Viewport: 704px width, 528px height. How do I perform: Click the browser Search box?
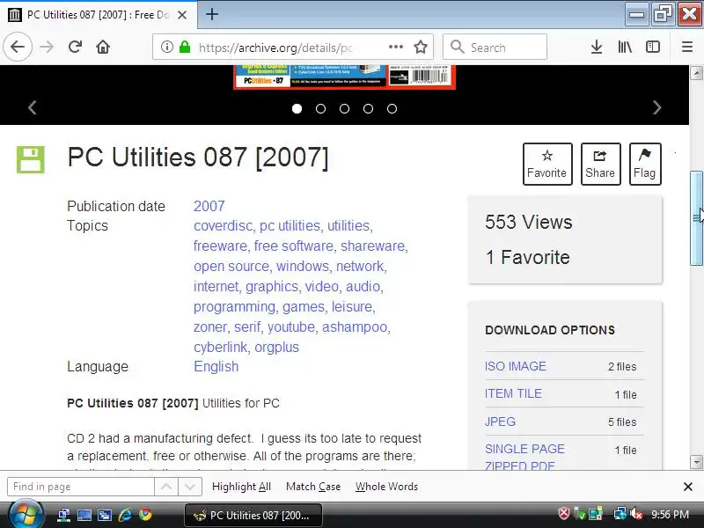click(x=495, y=47)
